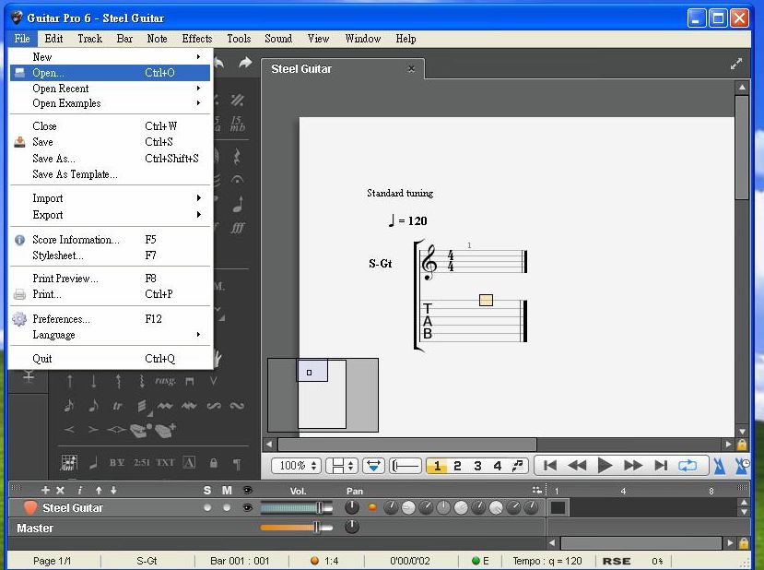Click the redo arrow icon
Viewport: 764px width, 570px height.
245,63
